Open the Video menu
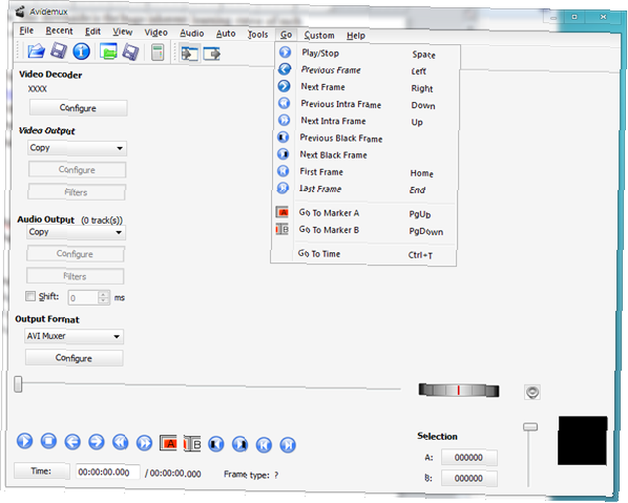This screenshot has width=628, height=503. coord(156,33)
